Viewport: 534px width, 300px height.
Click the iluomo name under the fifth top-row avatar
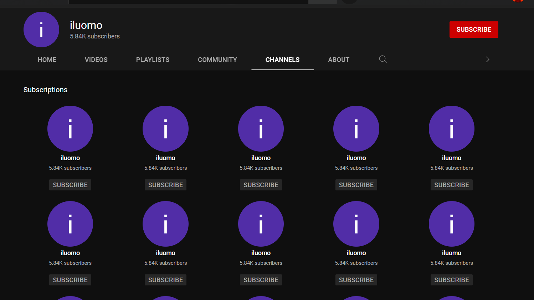coord(452,158)
